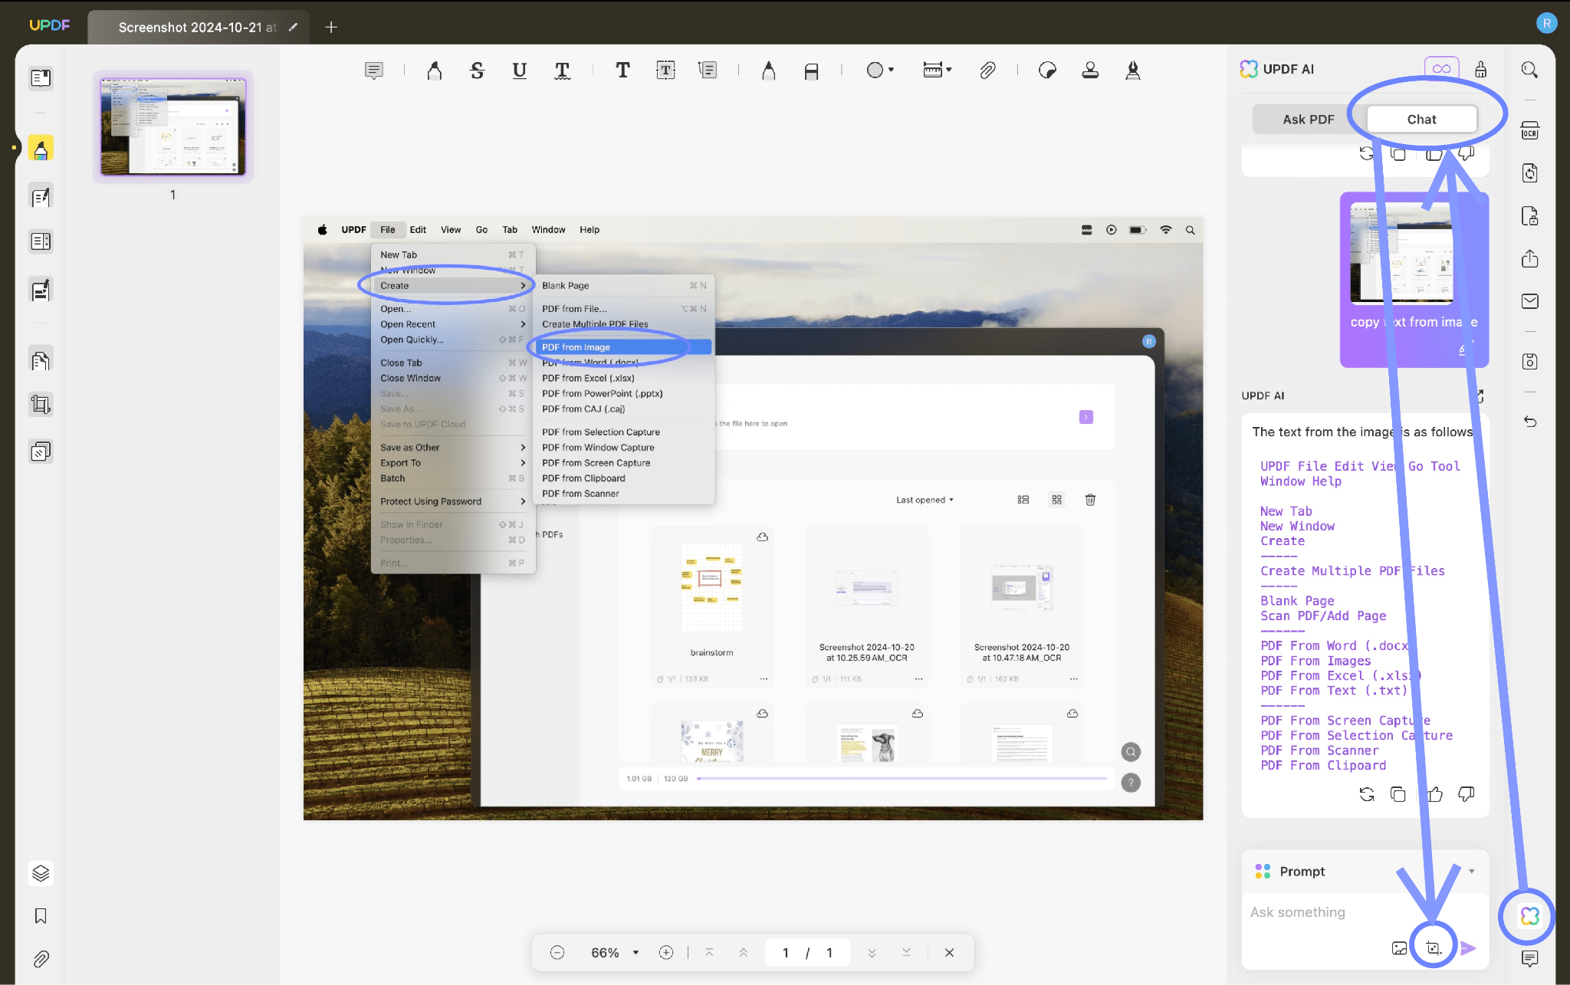1570x985 pixels.
Task: Open the Protect PDF lock icon
Action: tap(1529, 216)
